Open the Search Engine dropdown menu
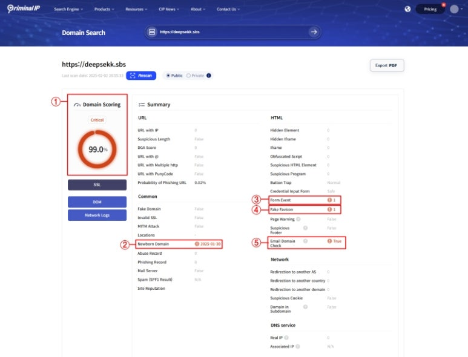 pyautogui.click(x=68, y=9)
